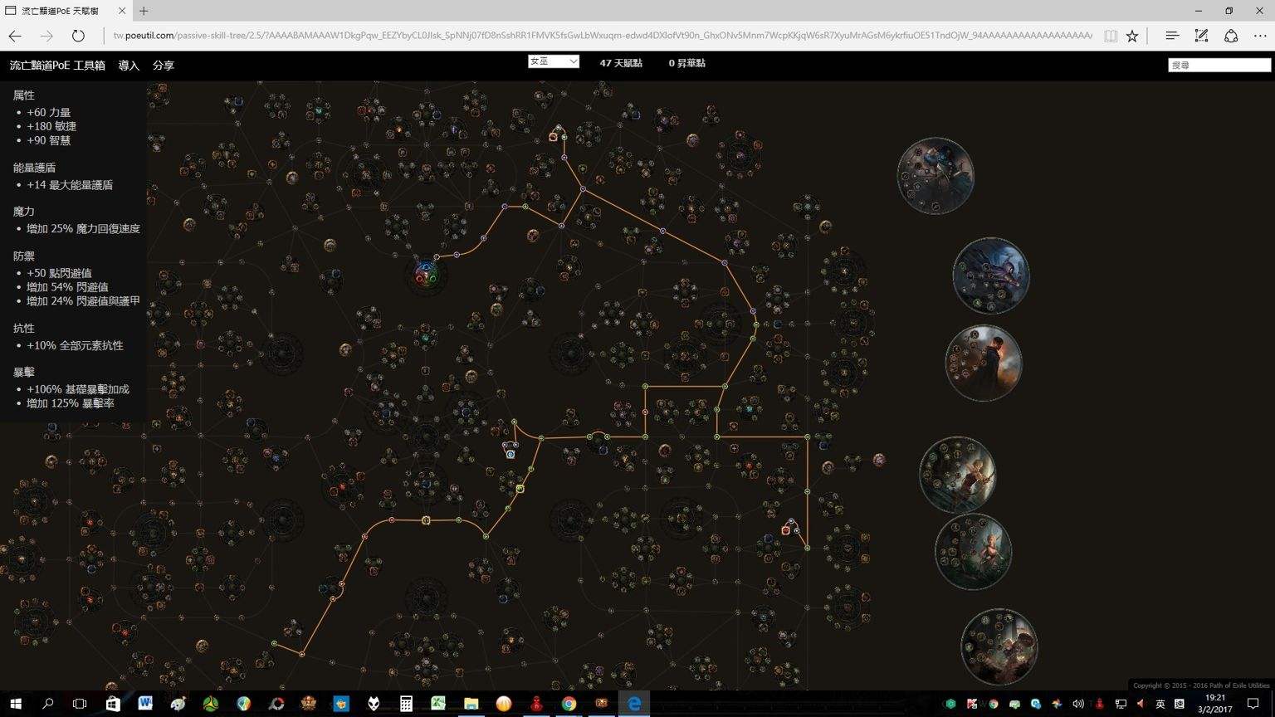This screenshot has width=1275, height=717.
Task: Open Excel from the taskbar
Action: point(438,704)
